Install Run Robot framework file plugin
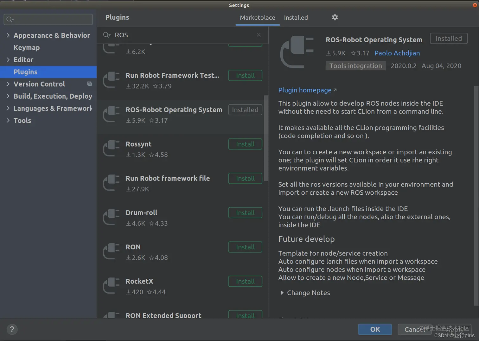 point(245,179)
